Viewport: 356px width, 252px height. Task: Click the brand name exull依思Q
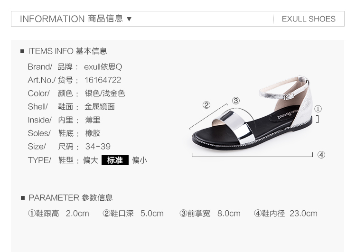(103, 67)
